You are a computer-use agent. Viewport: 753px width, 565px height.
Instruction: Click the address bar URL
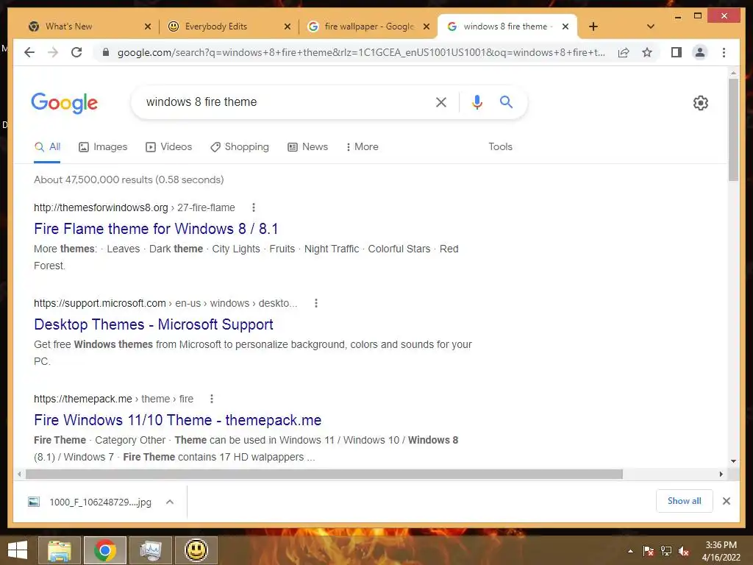click(x=361, y=52)
